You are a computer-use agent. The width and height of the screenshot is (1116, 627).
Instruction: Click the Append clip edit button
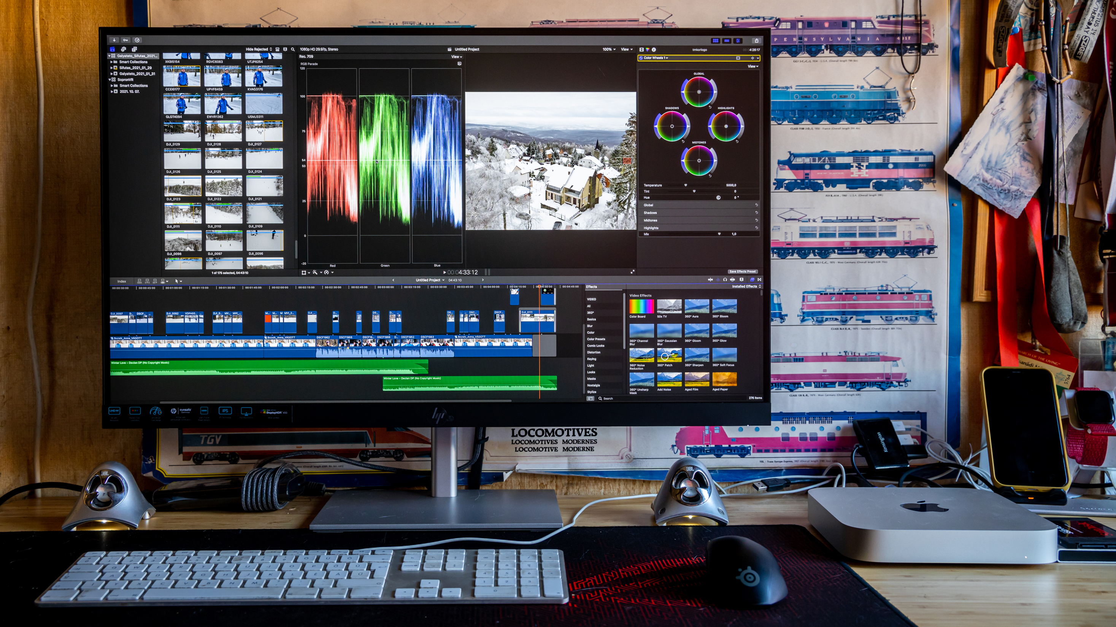coord(155,281)
